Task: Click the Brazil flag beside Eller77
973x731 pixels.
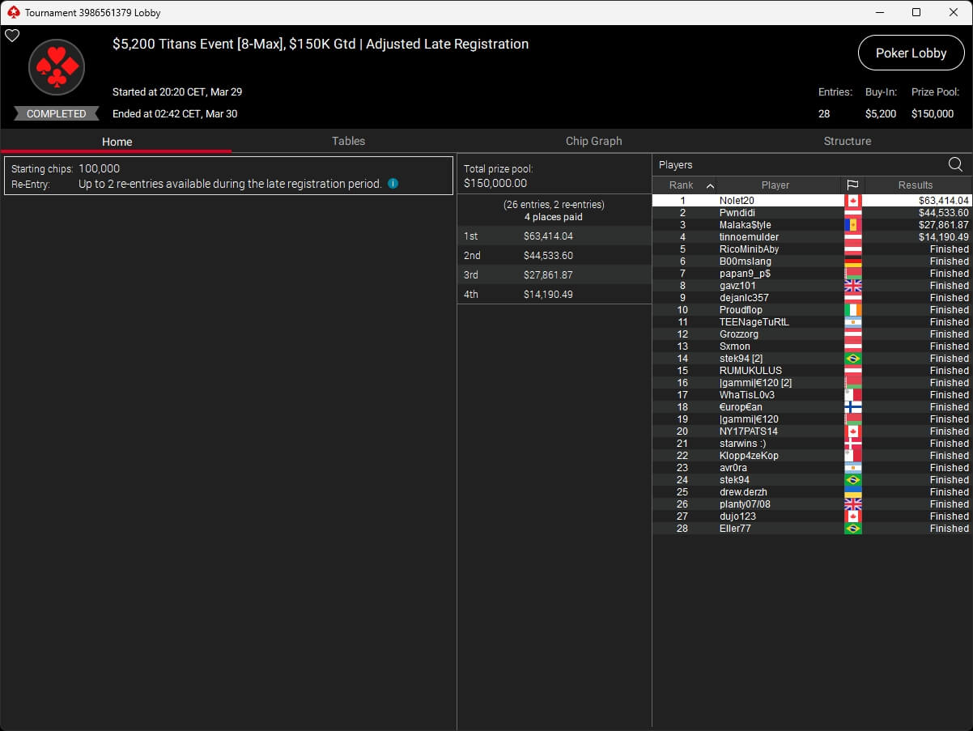Action: (852, 529)
